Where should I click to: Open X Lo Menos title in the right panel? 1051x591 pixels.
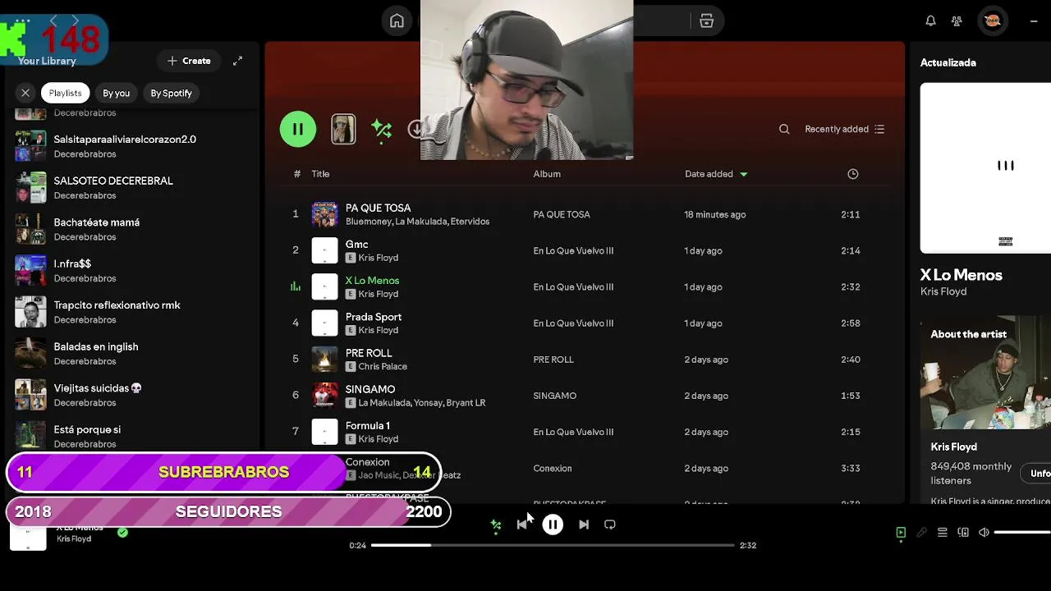[961, 275]
